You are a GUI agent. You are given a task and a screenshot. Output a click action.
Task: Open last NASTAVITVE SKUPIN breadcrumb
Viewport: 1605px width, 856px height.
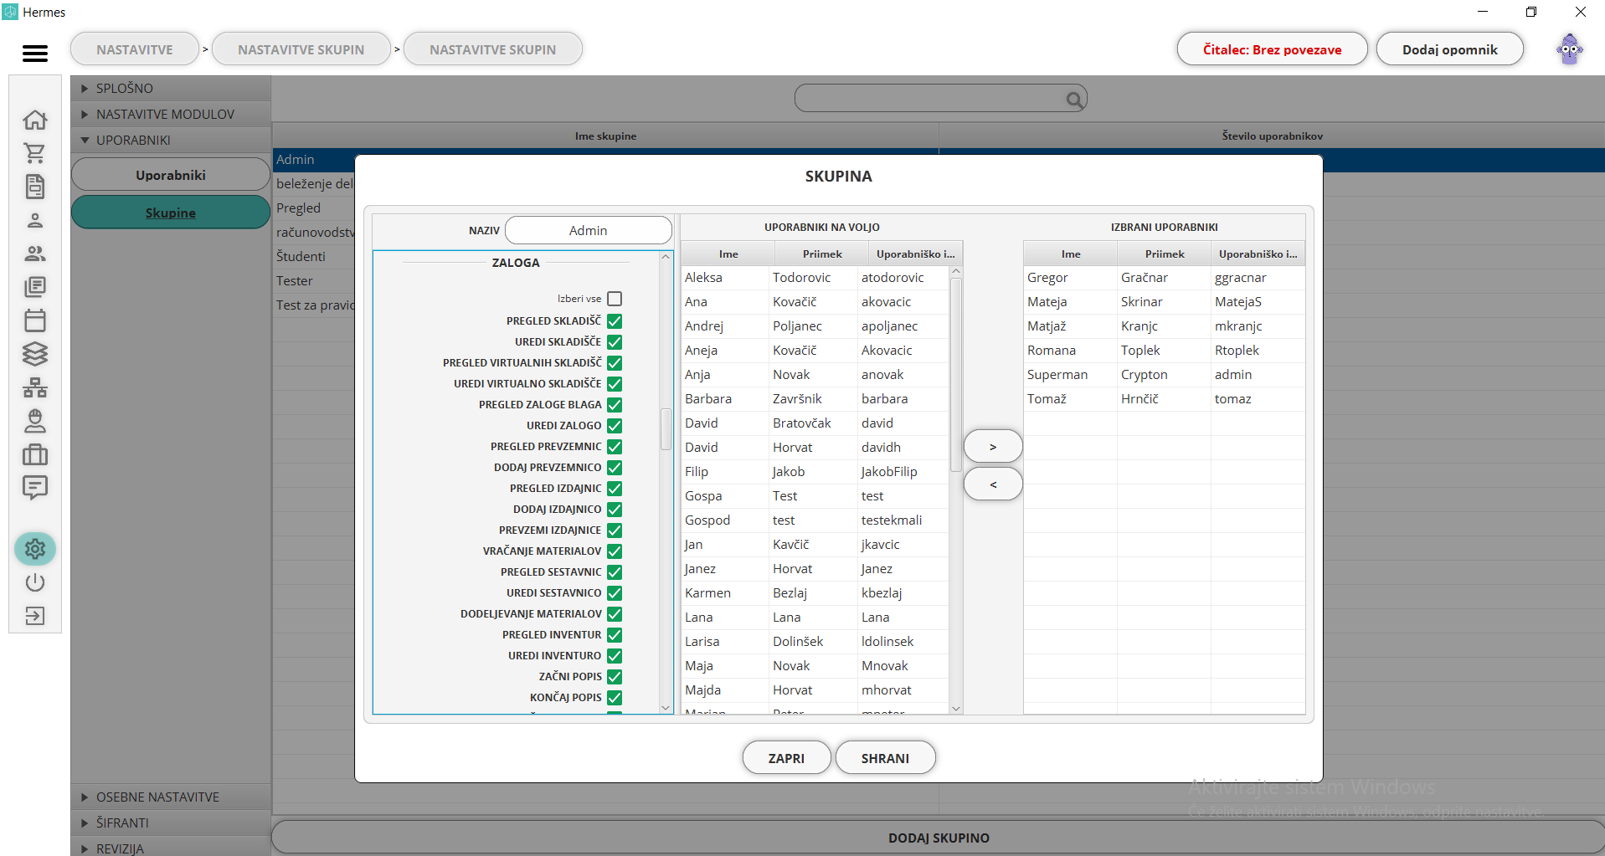493,49
